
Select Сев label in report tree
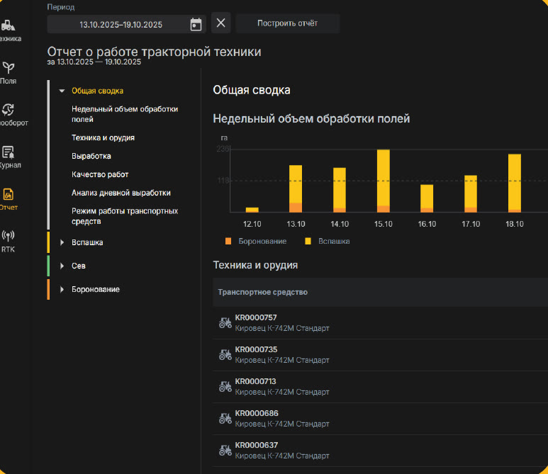pyautogui.click(x=79, y=266)
